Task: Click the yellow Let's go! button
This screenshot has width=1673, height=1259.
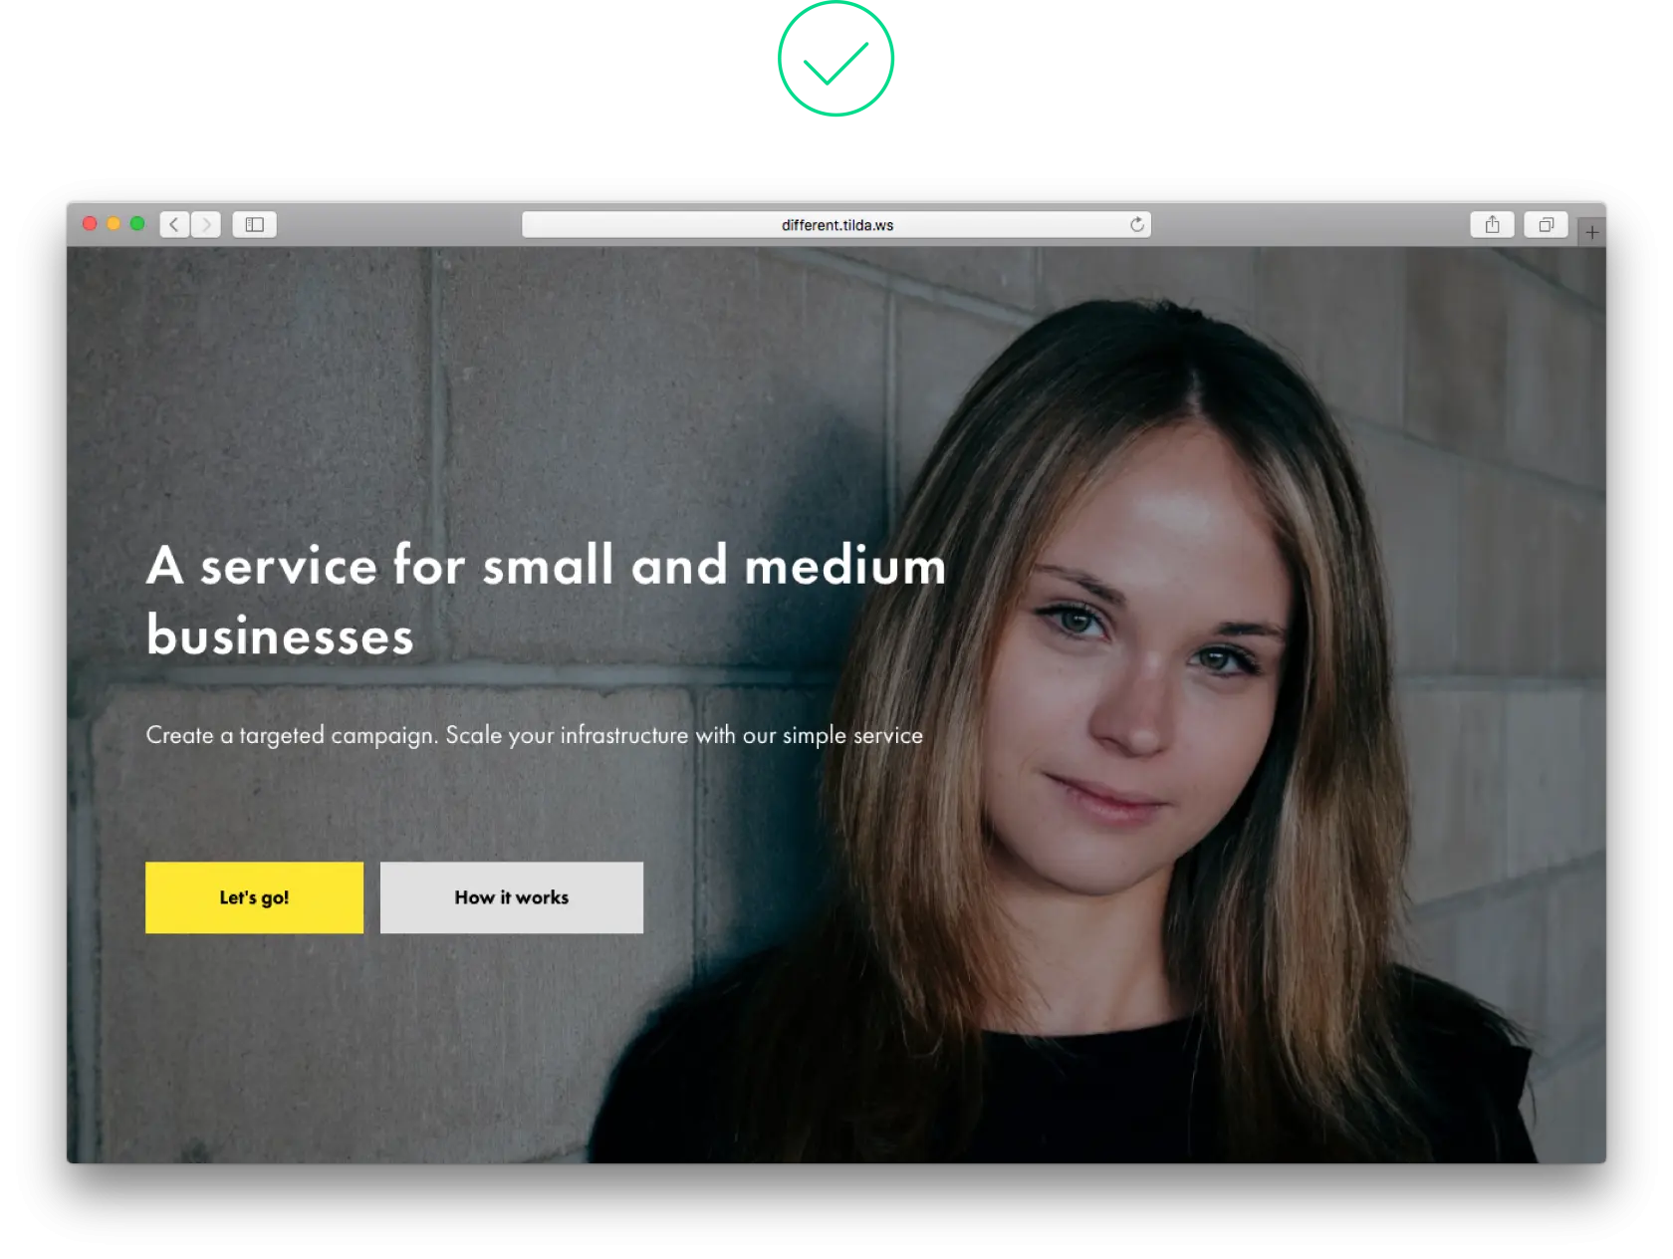Action: coord(254,897)
